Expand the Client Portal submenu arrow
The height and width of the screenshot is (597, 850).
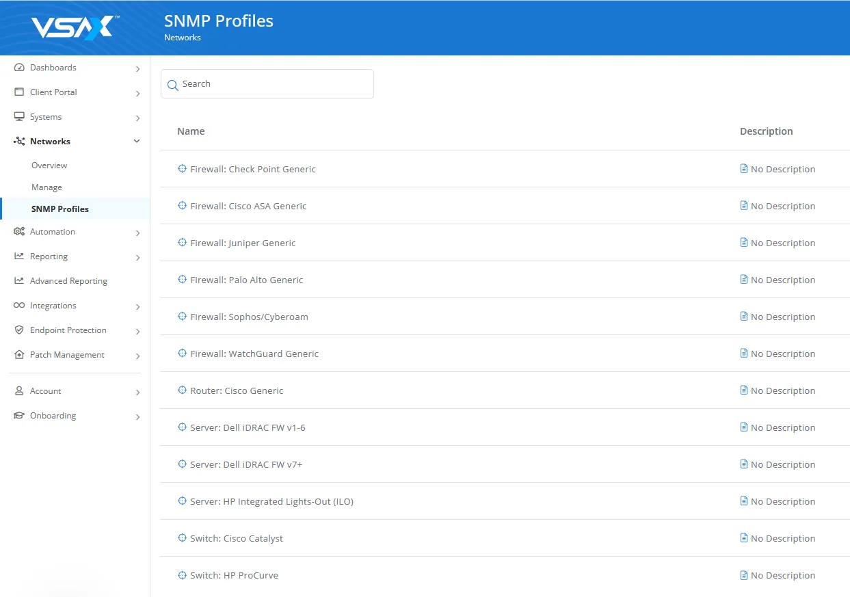137,94
